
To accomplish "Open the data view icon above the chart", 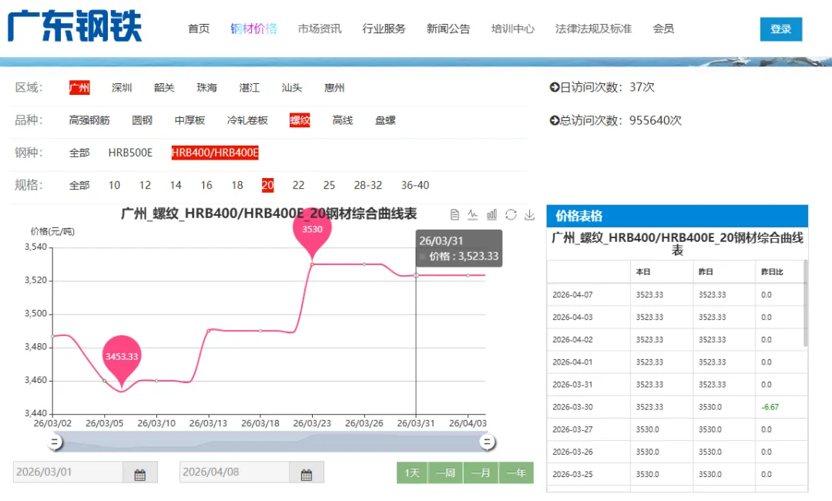I will click(x=455, y=215).
